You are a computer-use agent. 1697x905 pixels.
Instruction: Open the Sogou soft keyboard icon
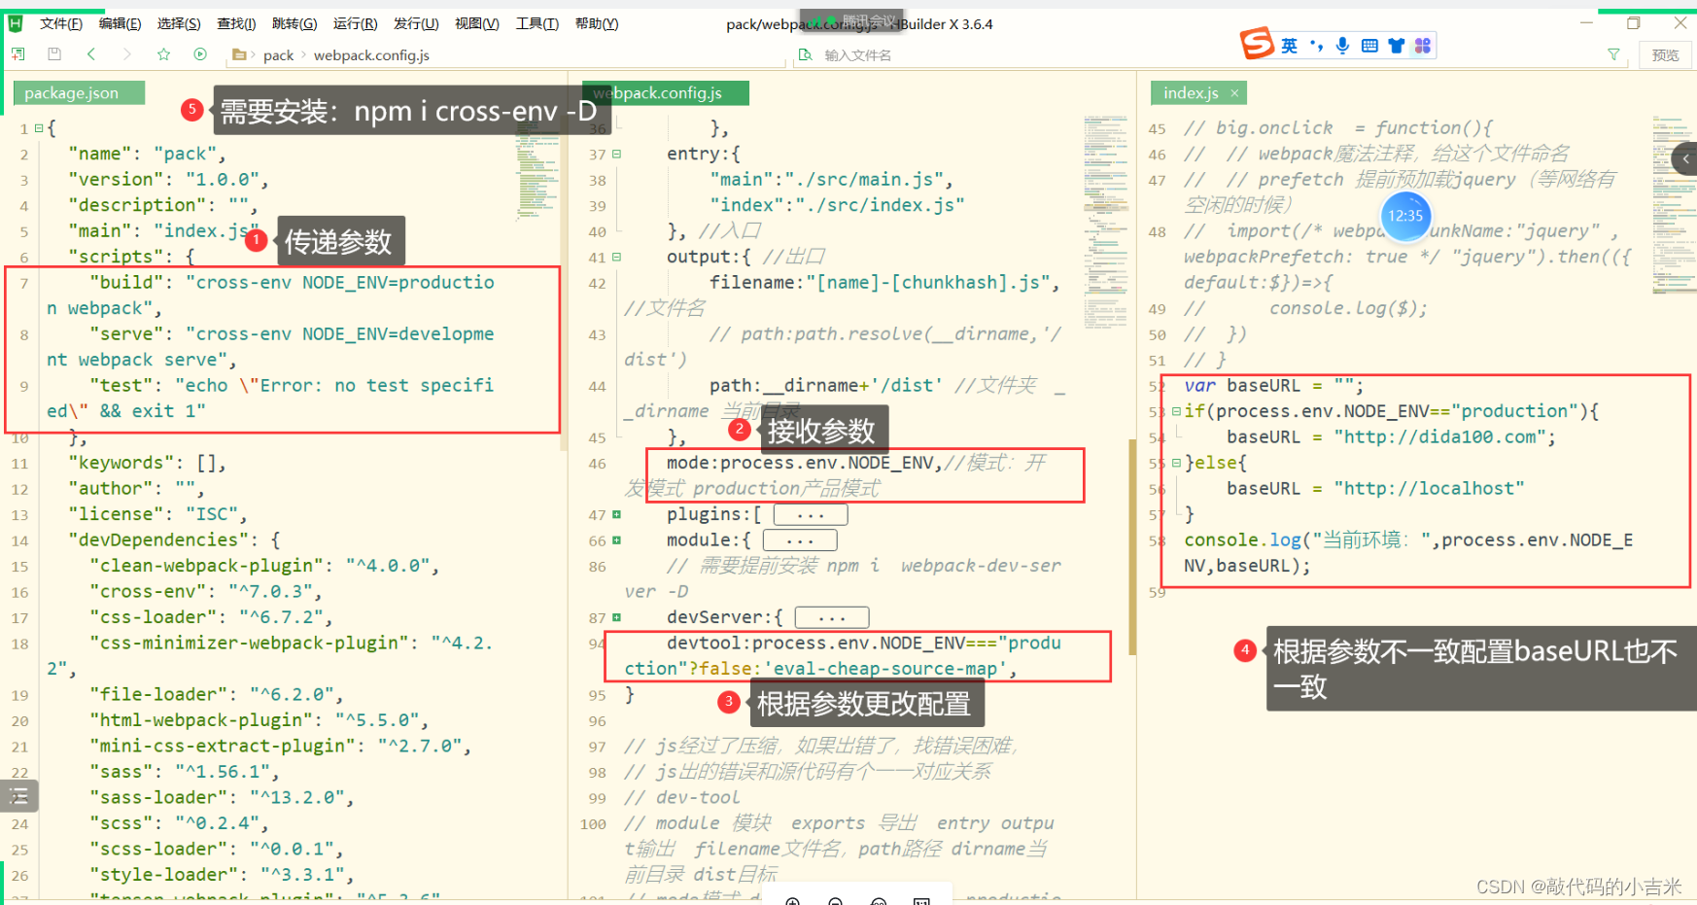(x=1369, y=46)
